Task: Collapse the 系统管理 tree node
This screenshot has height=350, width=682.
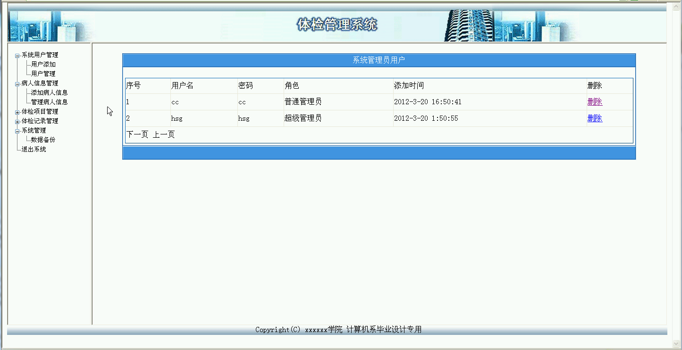Action: [x=17, y=131]
